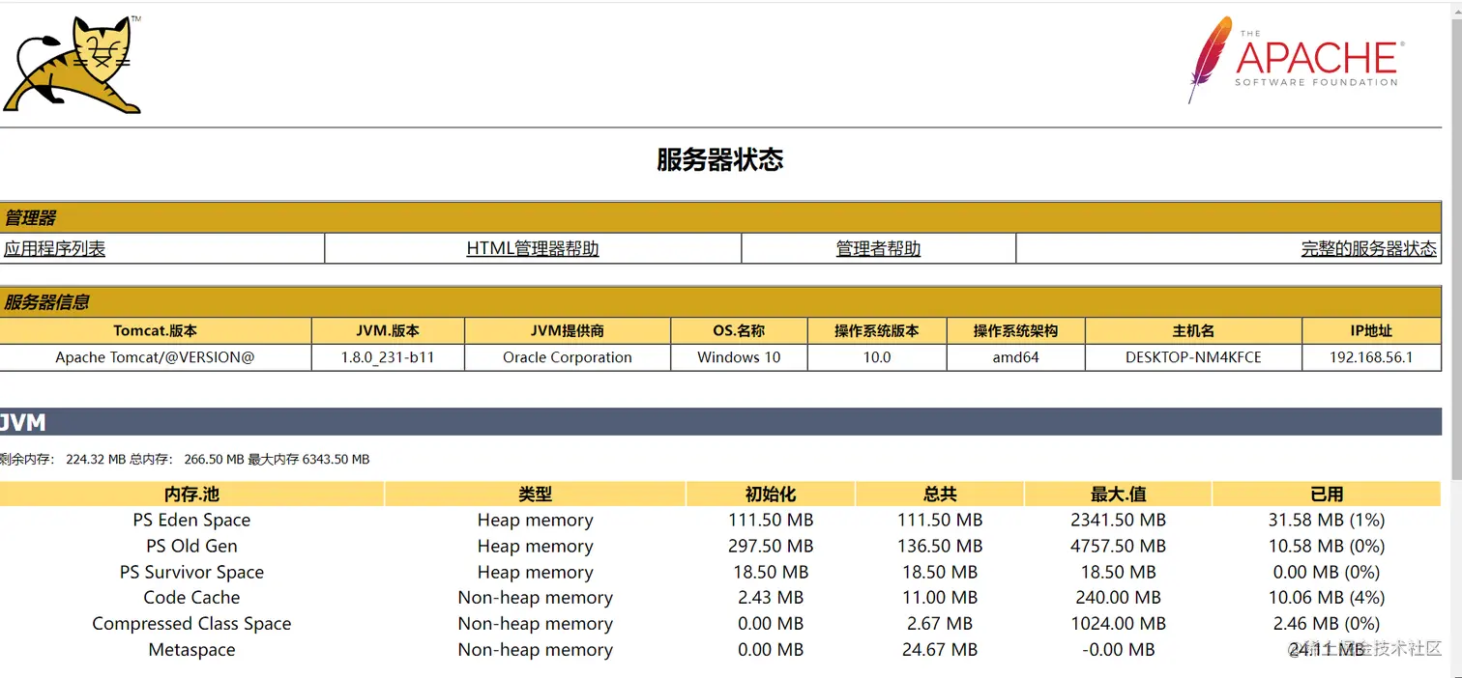1462x678 pixels.
Task: Click the Tomcat.版本 column header
Action: pyautogui.click(x=156, y=330)
